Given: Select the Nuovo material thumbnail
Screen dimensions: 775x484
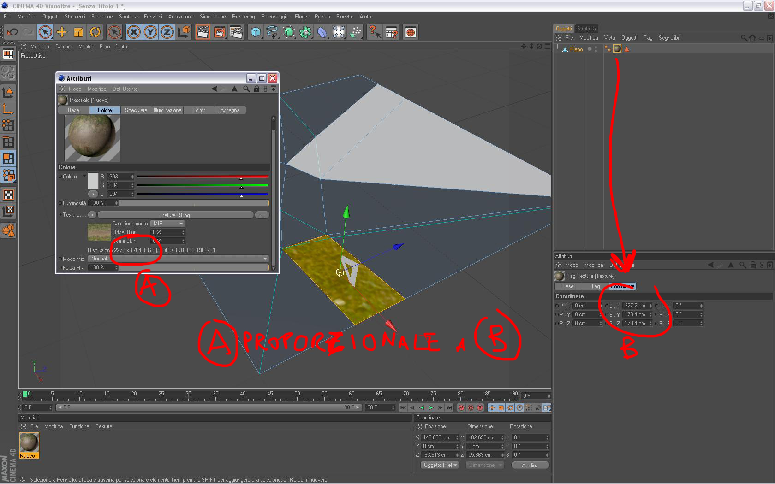Looking at the screenshot, I should [30, 443].
